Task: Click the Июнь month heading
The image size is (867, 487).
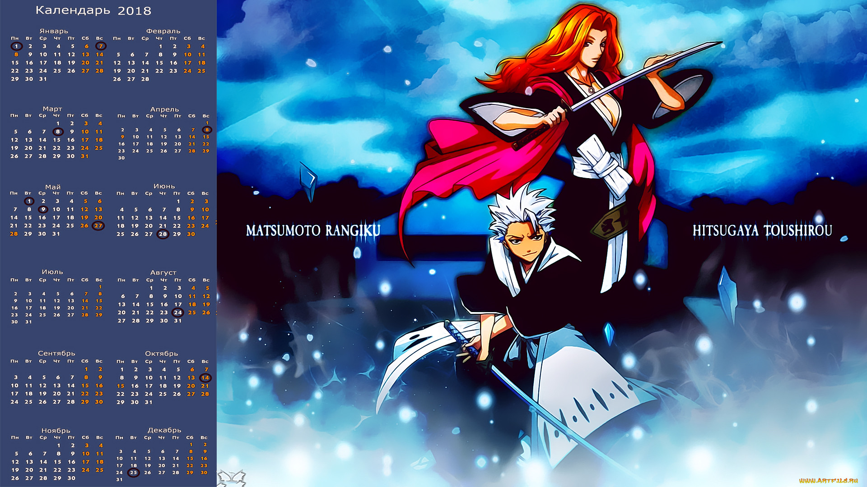Action: [x=164, y=186]
